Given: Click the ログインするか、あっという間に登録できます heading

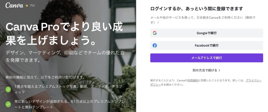Looking at the screenshot, I should [197, 9].
